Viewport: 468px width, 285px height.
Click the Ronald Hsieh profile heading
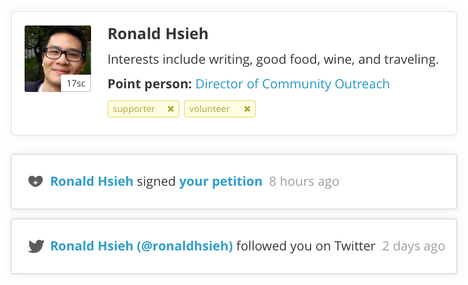click(158, 34)
